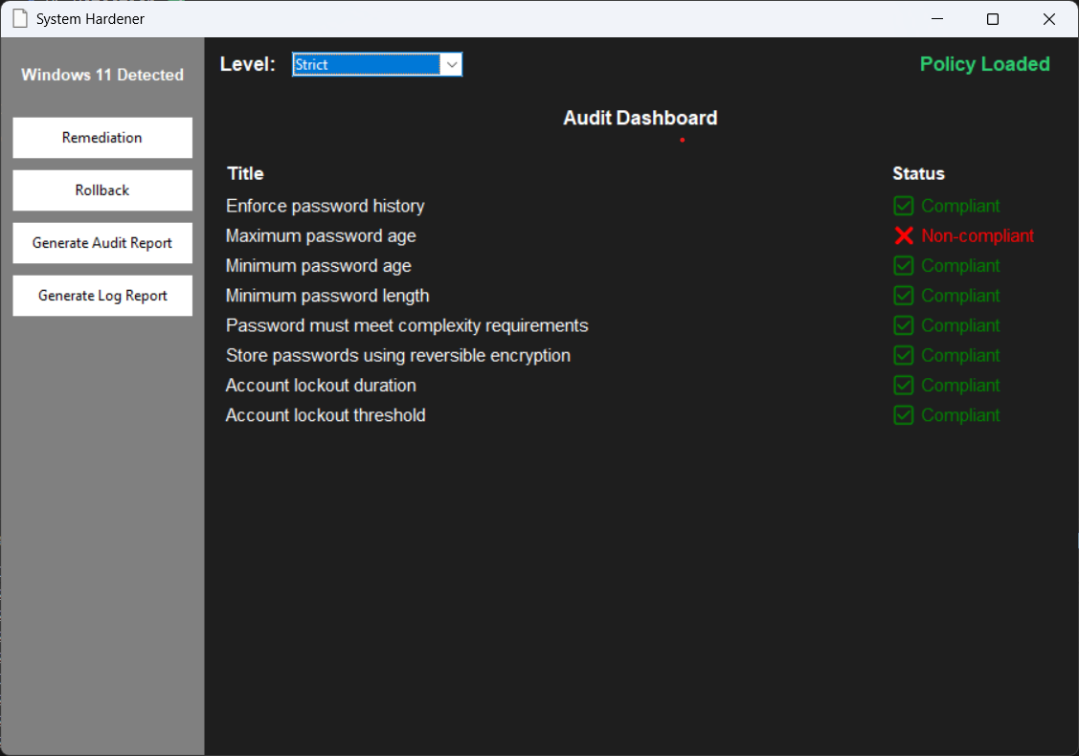Image resolution: width=1079 pixels, height=756 pixels.
Task: Click the compliant check icon beside Minimum password age
Action: pos(904,265)
